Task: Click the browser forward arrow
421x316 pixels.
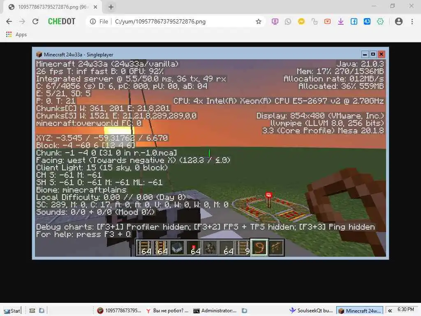Action: (22, 21)
